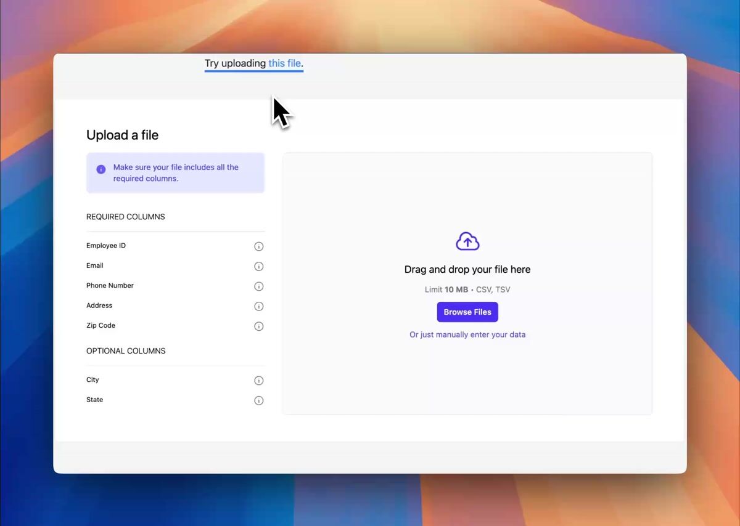Screen dimensions: 740x526
Task: Show info for Email column
Action: [x=259, y=267]
